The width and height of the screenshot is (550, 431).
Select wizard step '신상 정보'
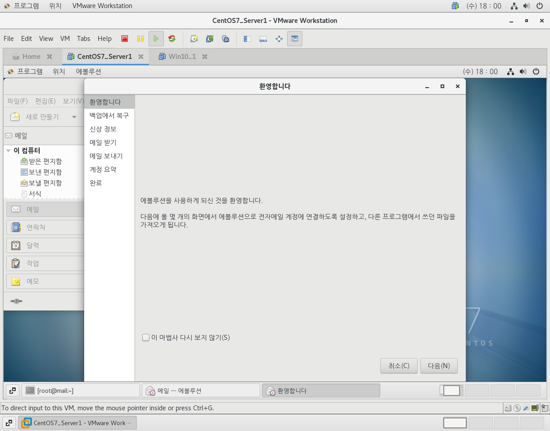(109, 129)
